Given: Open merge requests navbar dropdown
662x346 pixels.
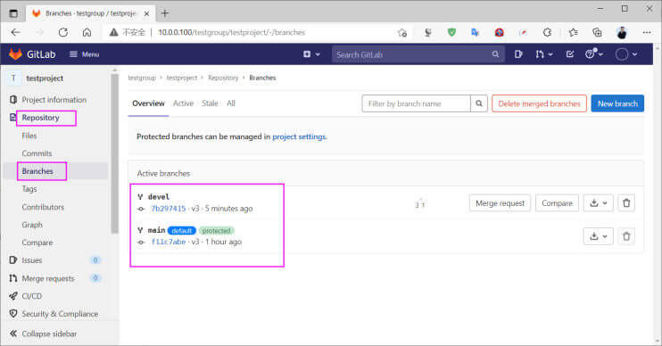Looking at the screenshot, I should click(x=544, y=54).
